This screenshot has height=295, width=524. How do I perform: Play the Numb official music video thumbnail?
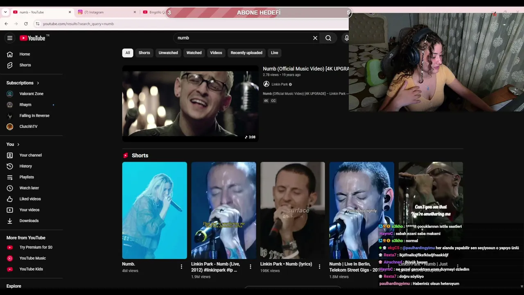190,104
